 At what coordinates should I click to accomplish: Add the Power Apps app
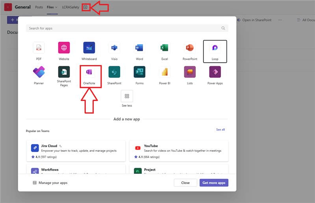(215, 72)
